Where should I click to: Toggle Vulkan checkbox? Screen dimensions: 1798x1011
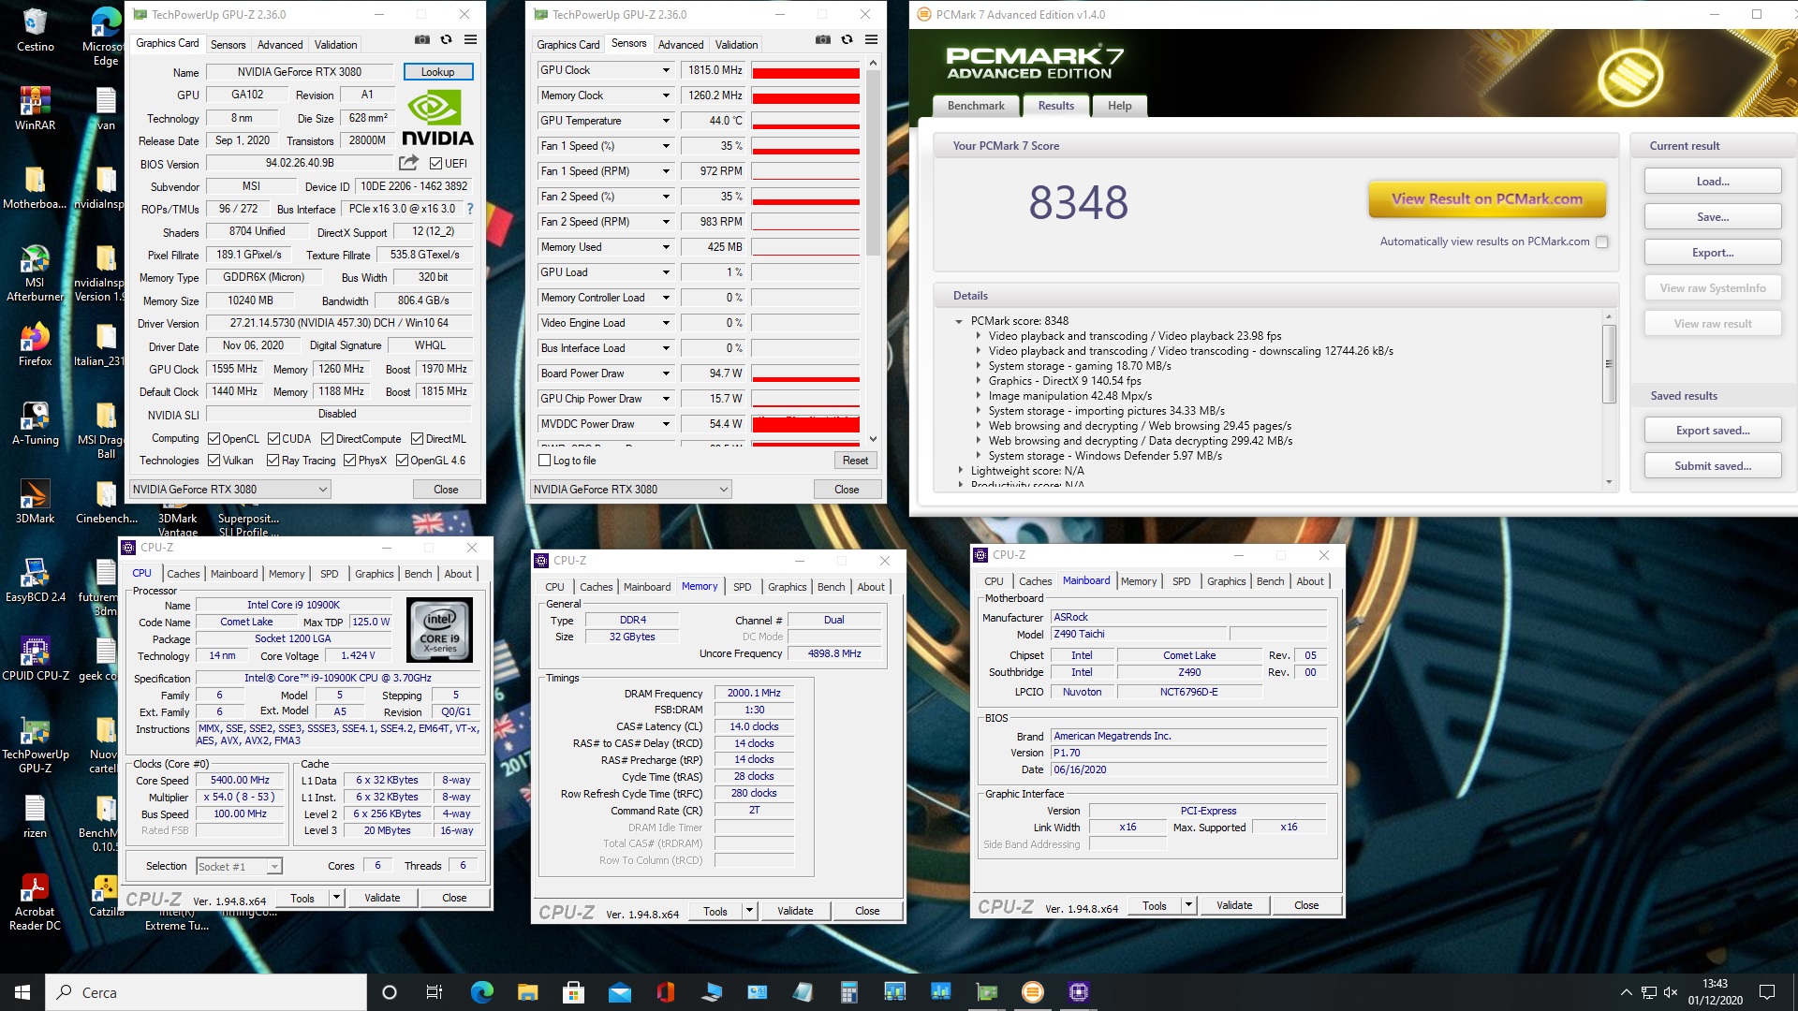pos(214,460)
